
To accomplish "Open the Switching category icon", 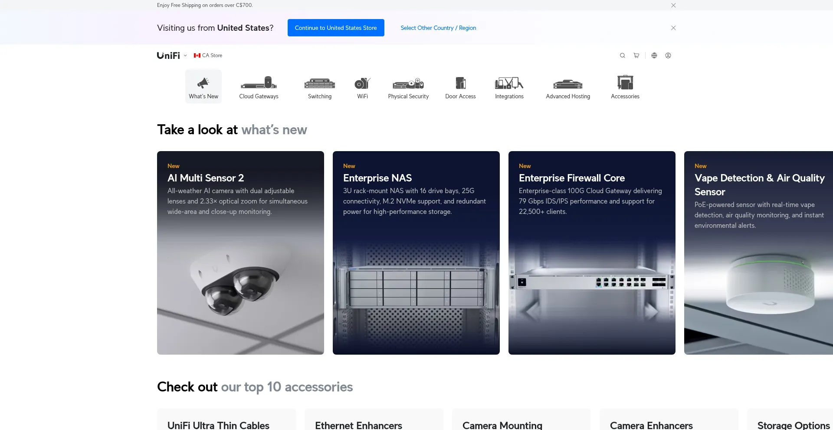I will (x=320, y=83).
